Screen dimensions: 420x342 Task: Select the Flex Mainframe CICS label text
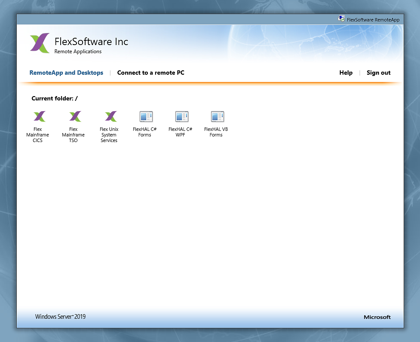pyautogui.click(x=38, y=135)
